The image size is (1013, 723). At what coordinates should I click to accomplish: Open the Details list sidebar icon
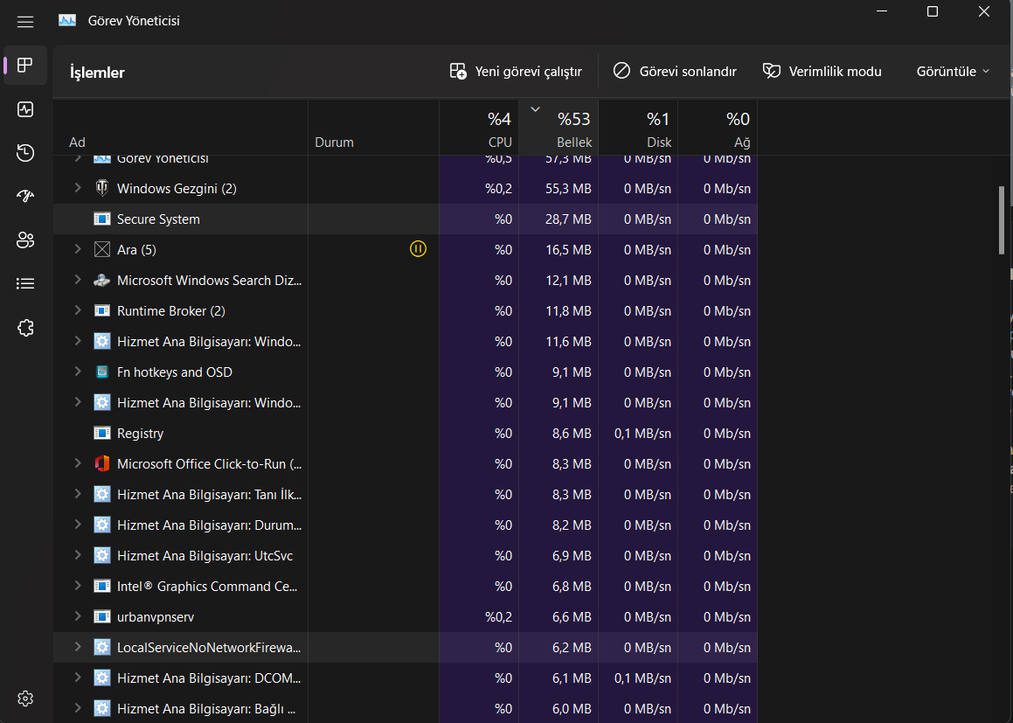point(25,283)
